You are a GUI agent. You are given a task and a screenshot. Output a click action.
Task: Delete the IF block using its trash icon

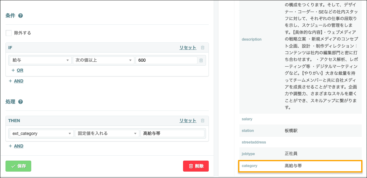(203, 47)
